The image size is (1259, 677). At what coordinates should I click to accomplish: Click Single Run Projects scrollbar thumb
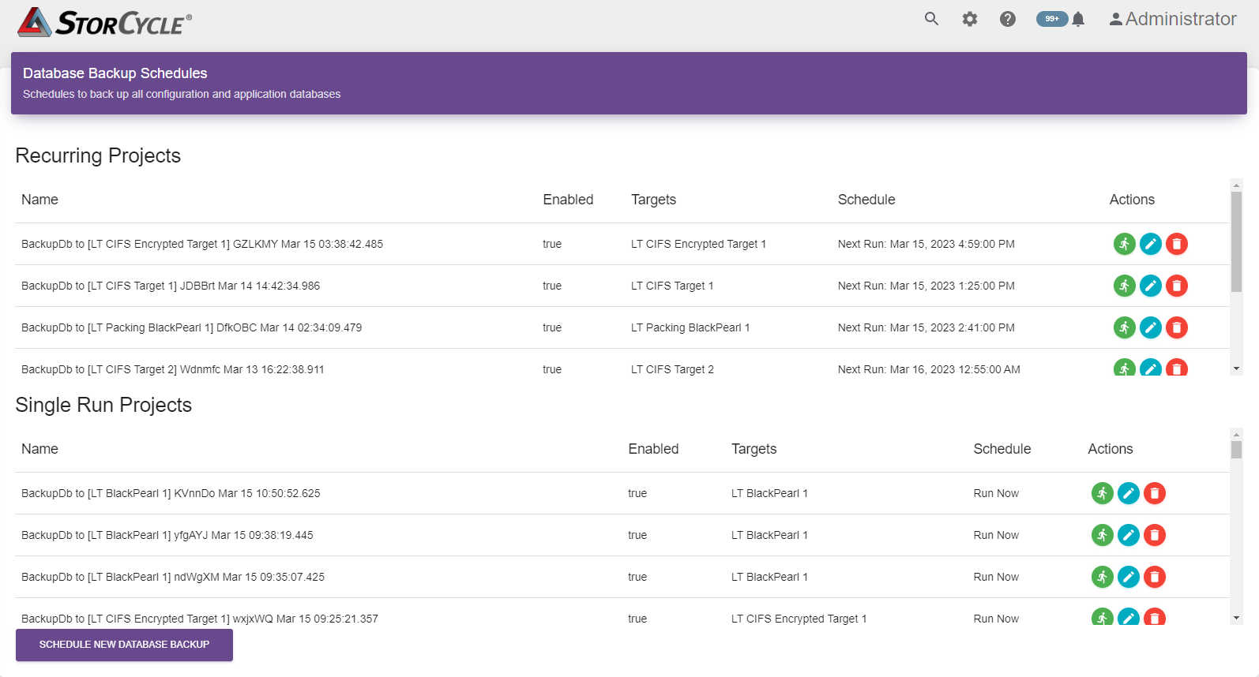click(1236, 450)
